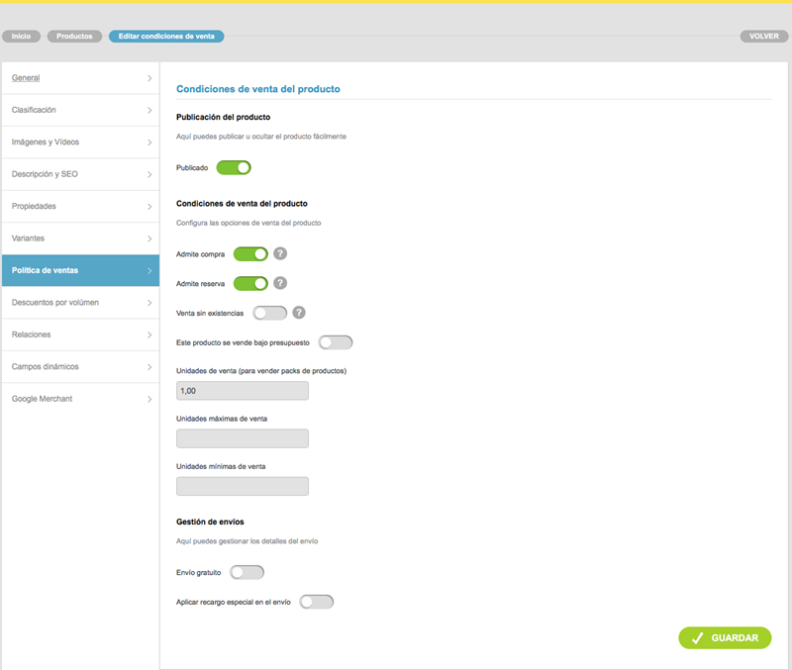Toggle Este producto se vende bajo presupuesto
792x670 pixels.
[335, 342]
